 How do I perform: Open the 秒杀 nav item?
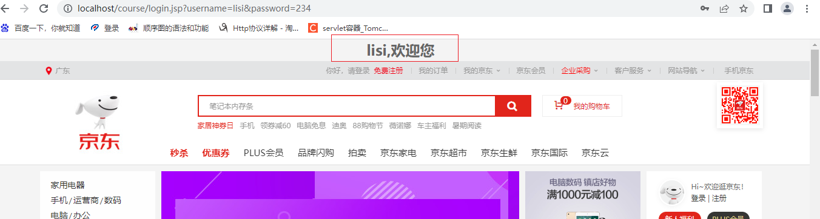(179, 152)
